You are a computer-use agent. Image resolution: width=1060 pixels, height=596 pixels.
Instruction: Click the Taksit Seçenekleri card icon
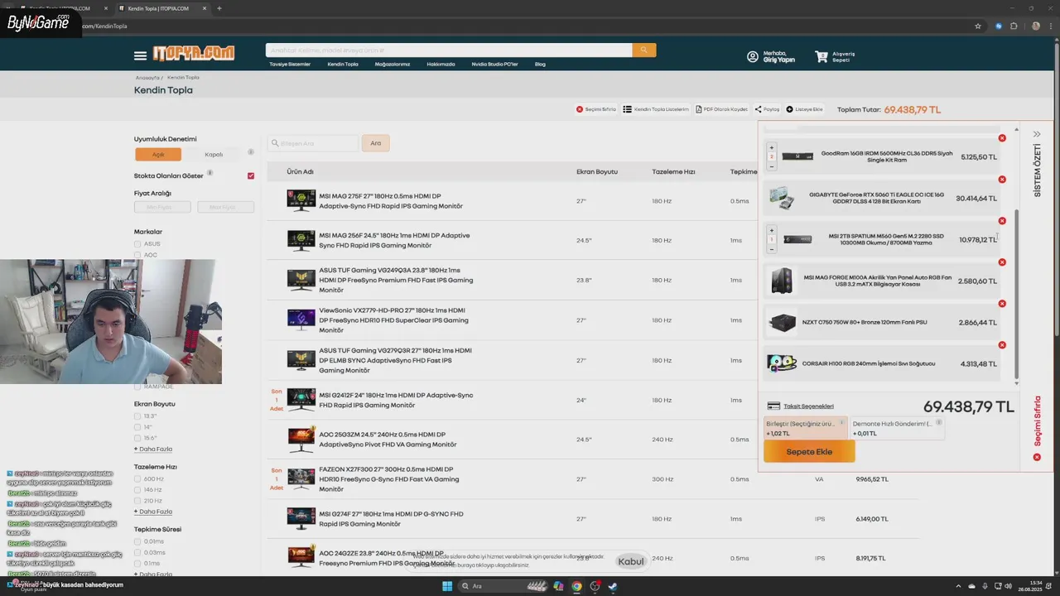point(773,406)
